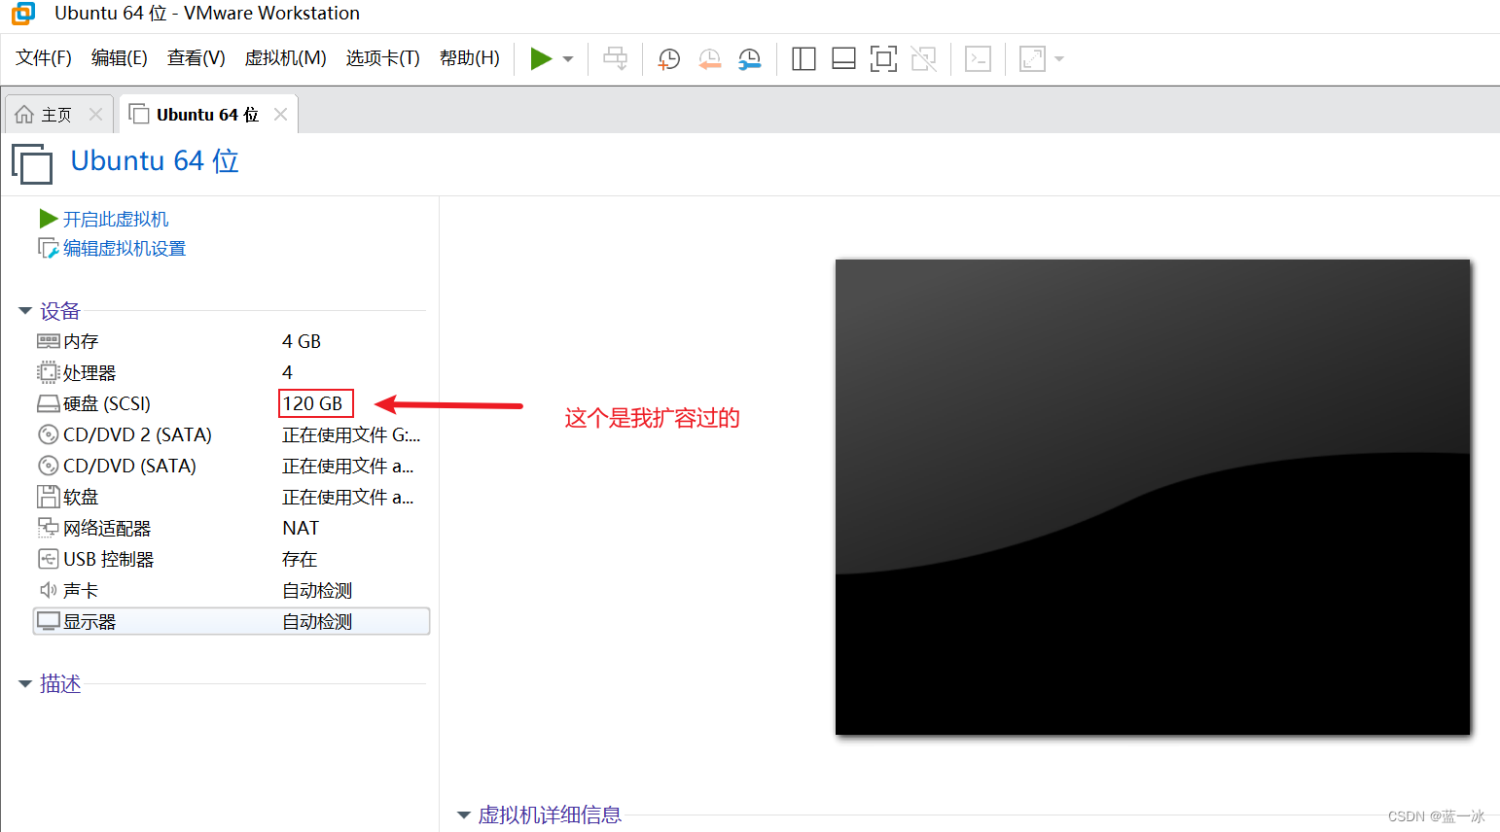Close the 主页 tab

pyautogui.click(x=95, y=115)
